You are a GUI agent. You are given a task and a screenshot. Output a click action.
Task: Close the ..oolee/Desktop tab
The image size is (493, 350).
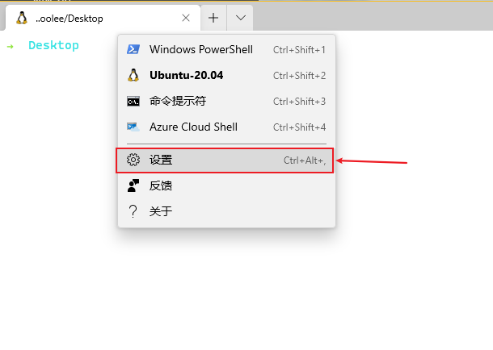click(186, 18)
